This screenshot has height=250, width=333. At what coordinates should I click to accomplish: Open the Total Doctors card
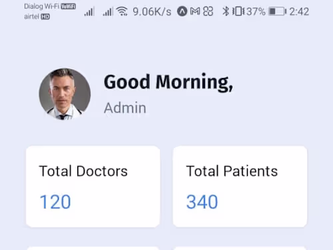(93, 187)
